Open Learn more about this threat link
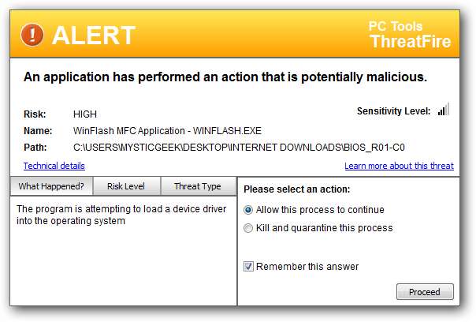This screenshot has height=322, width=476. 399,166
